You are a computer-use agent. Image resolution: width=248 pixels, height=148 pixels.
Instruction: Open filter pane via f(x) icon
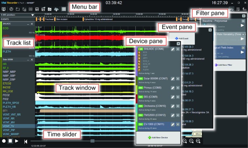[244, 9]
